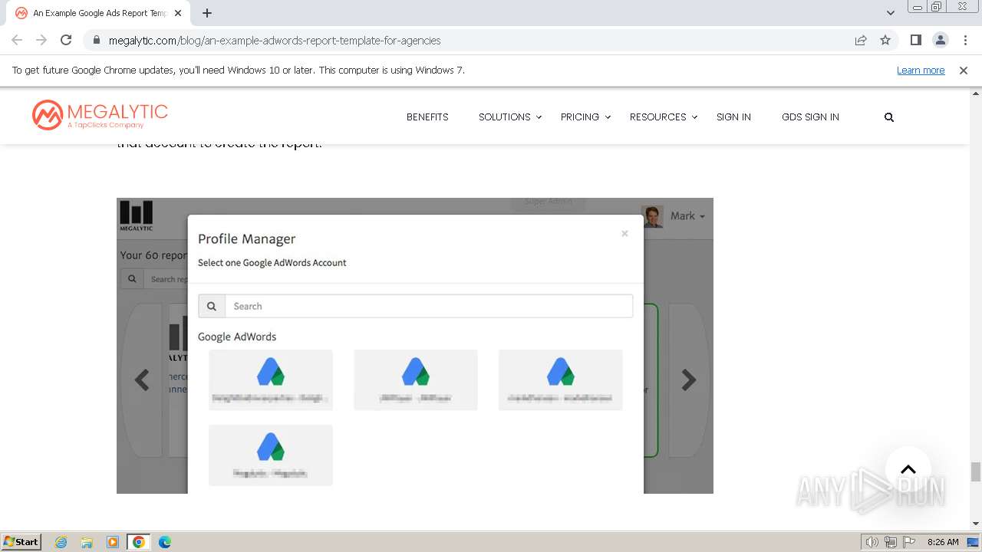Share this page using the share icon
982x552 pixels.
(x=861, y=40)
